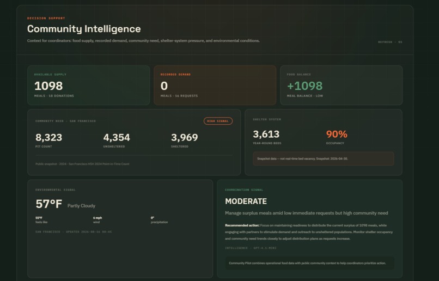The width and height of the screenshot is (439, 281).
Task: Click 'MEALS · 18 DONATIONS' caption
Action: [x=54, y=96]
